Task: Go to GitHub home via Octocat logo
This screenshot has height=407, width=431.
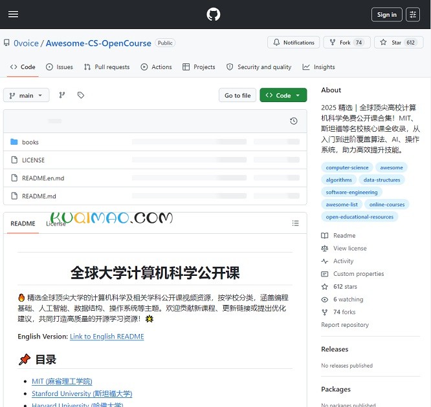Action: coord(214,14)
